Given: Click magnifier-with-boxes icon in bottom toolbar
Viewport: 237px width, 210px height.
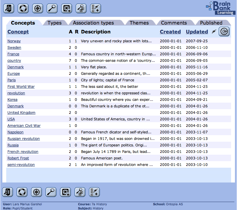Looking at the screenshot, I should click(x=80, y=192).
